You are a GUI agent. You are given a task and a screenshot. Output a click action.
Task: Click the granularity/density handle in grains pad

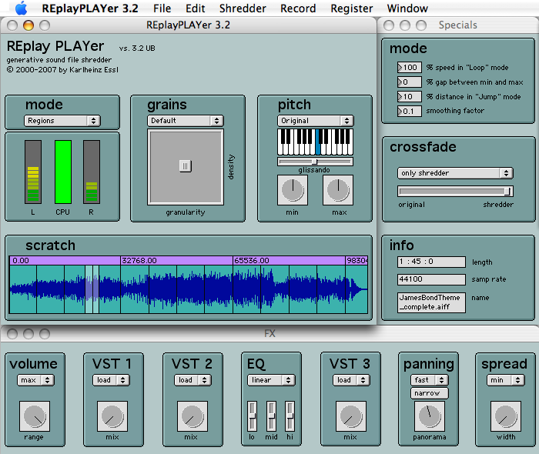186,166
